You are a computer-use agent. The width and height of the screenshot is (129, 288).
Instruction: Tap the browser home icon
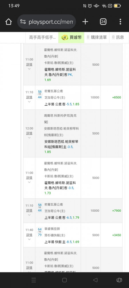pyautogui.click(x=8, y=22)
